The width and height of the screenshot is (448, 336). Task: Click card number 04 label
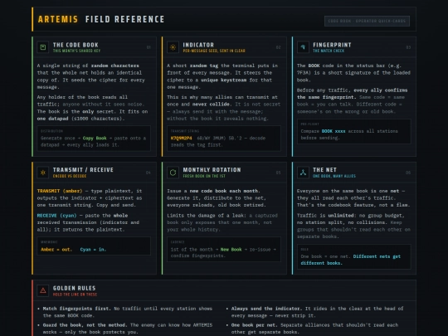149,173
